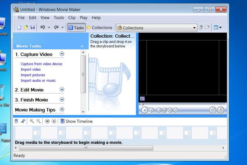Go up one collection level icon
The image size is (247, 165).
pos(201,28)
